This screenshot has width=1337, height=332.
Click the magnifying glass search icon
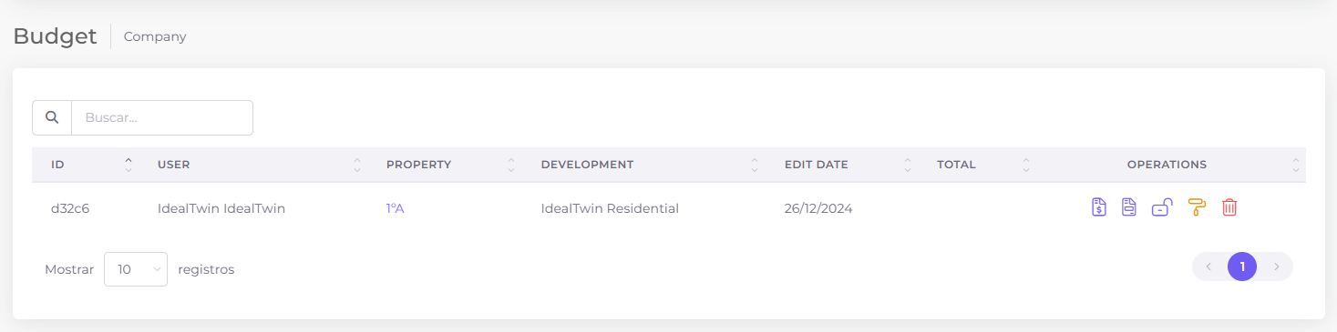(52, 117)
